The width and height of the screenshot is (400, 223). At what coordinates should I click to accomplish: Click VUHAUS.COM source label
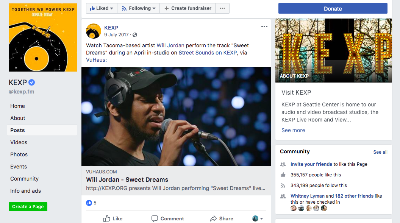tap(101, 172)
